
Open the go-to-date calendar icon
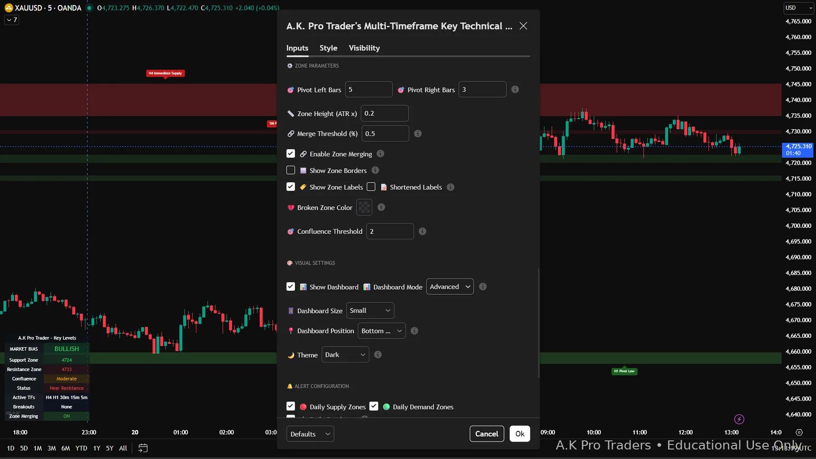(x=143, y=448)
